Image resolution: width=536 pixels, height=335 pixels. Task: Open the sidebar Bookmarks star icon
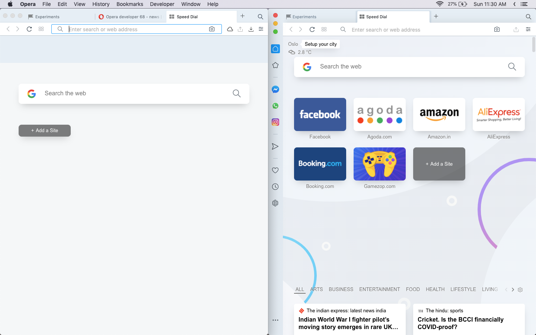[275, 65]
